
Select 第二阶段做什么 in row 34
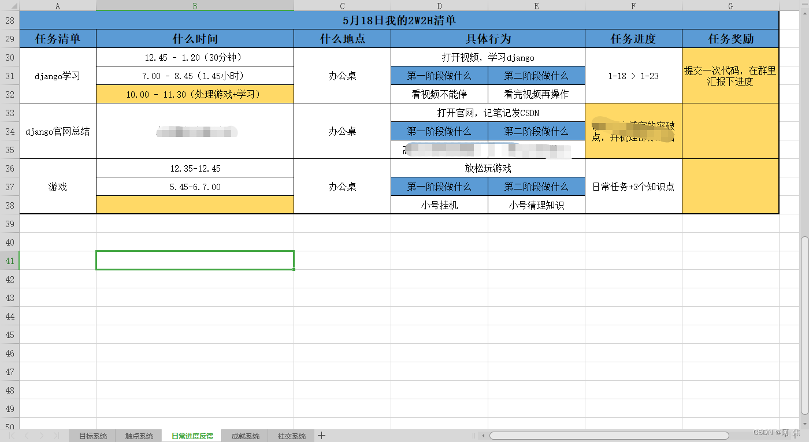click(536, 131)
